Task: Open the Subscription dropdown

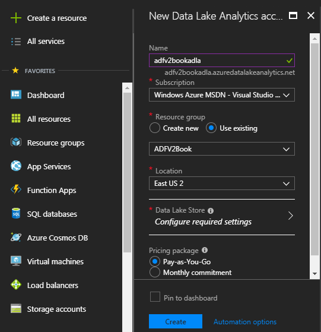Action: 221,95
